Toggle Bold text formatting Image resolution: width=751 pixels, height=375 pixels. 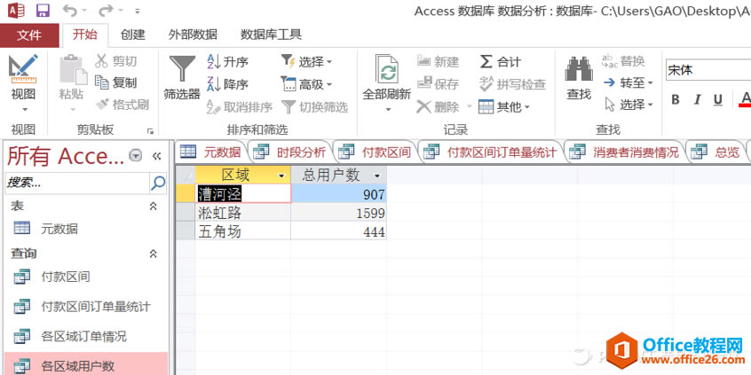pyautogui.click(x=676, y=99)
